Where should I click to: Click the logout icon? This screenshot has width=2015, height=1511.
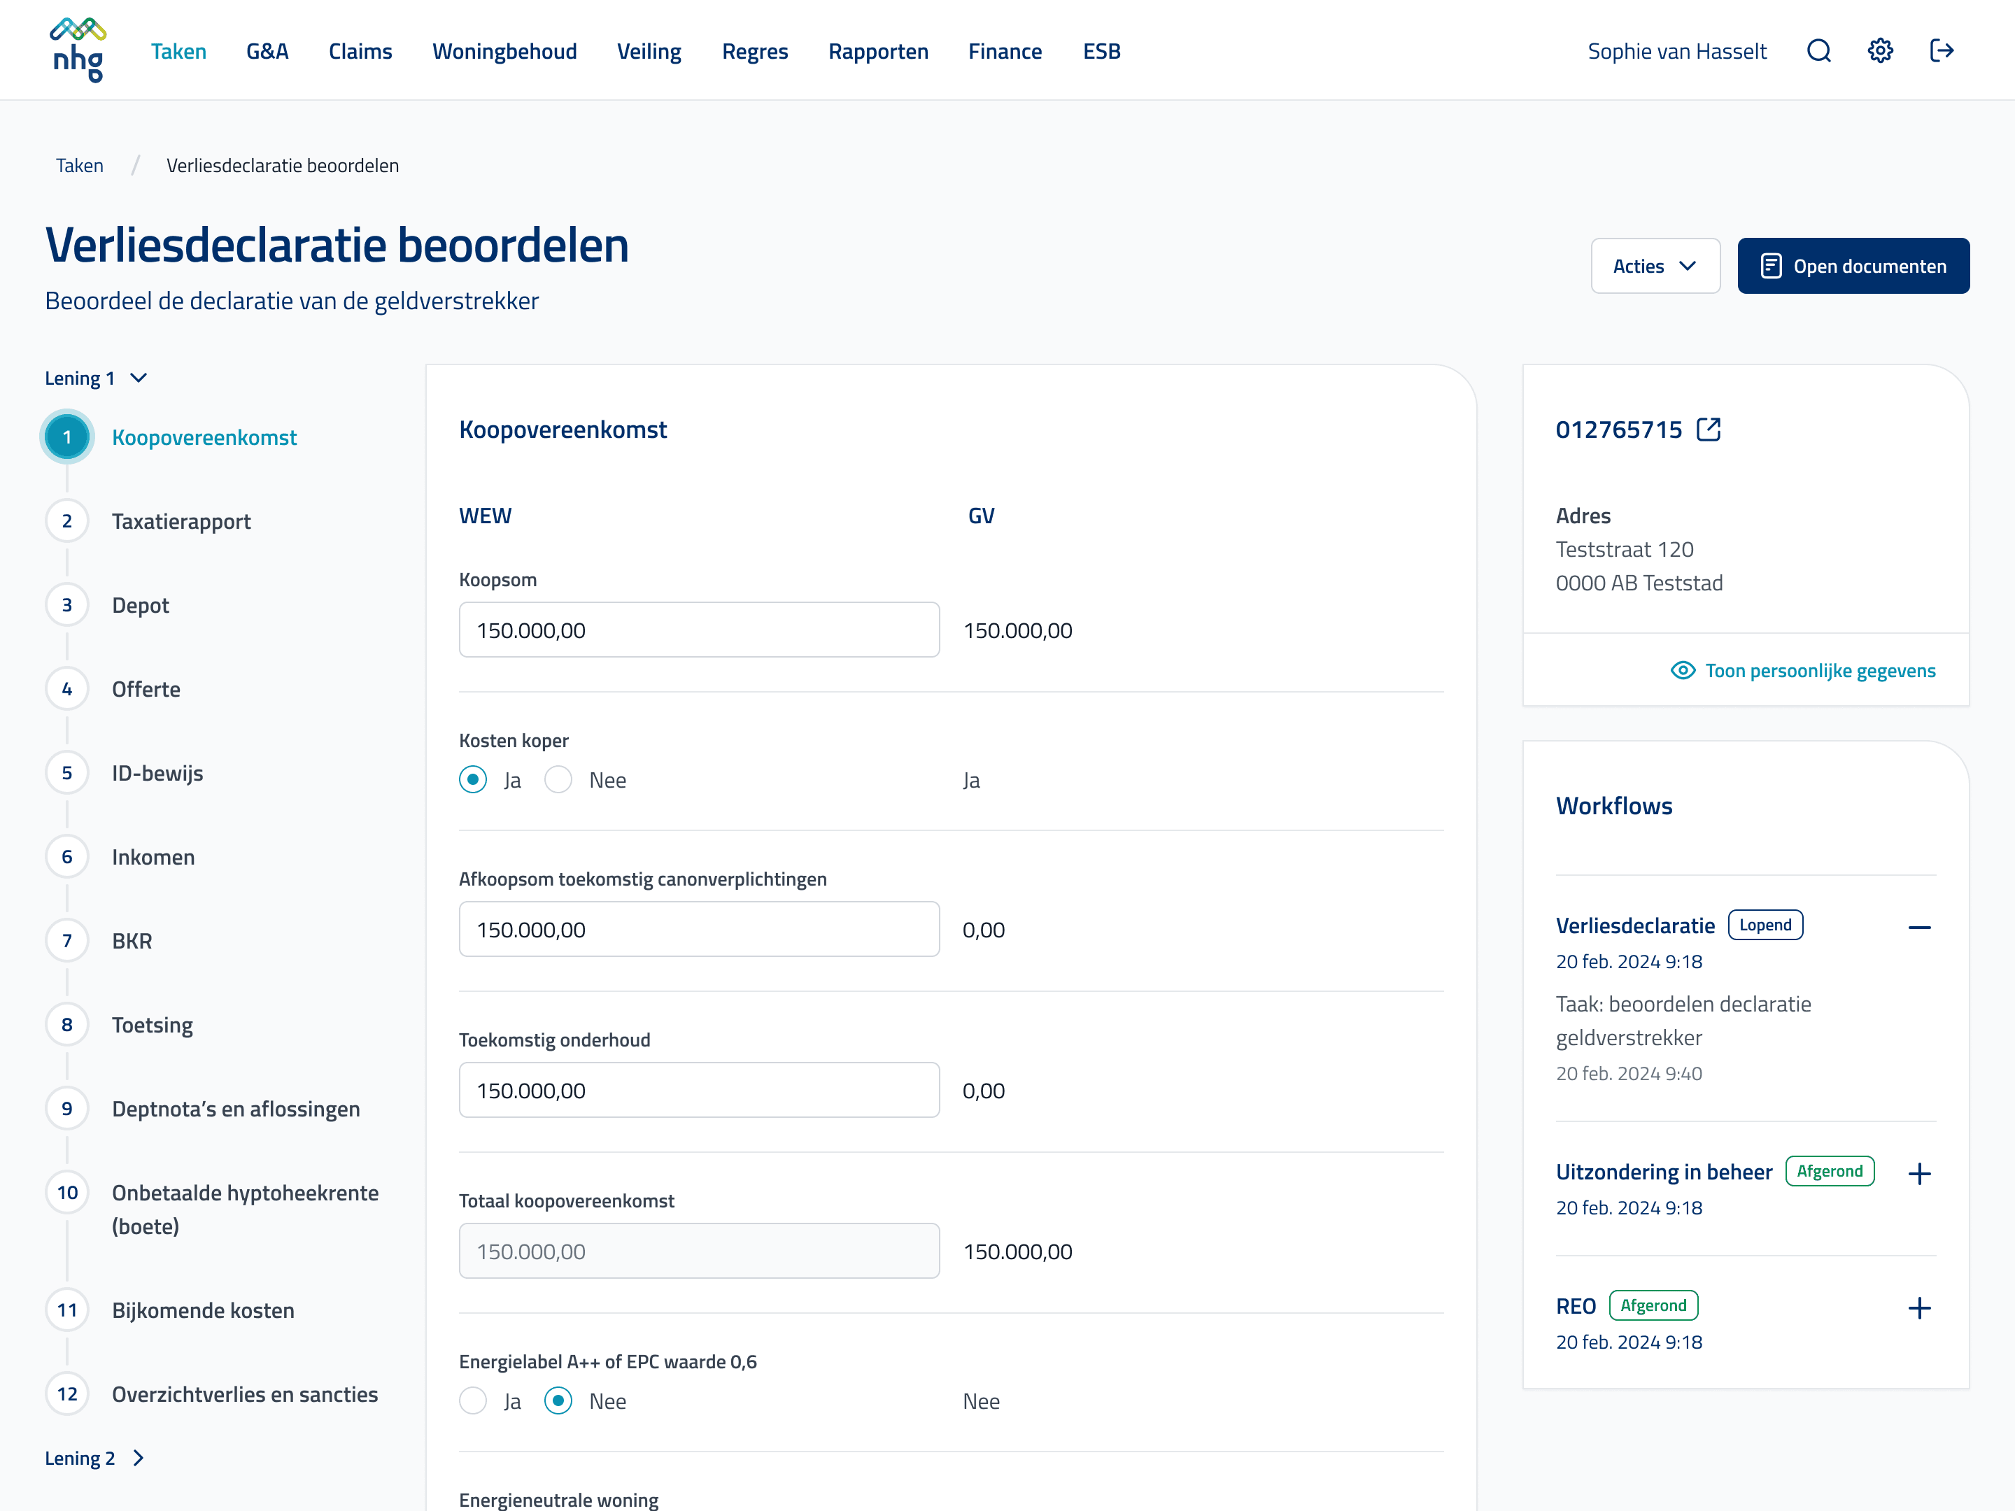(x=1942, y=51)
